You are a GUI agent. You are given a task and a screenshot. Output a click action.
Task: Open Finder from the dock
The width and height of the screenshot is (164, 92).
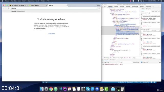point(42,89)
